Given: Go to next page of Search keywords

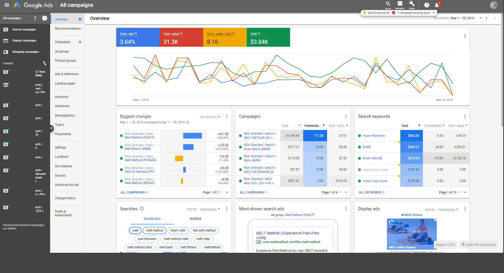Looking at the screenshot, I should [x=465, y=192].
